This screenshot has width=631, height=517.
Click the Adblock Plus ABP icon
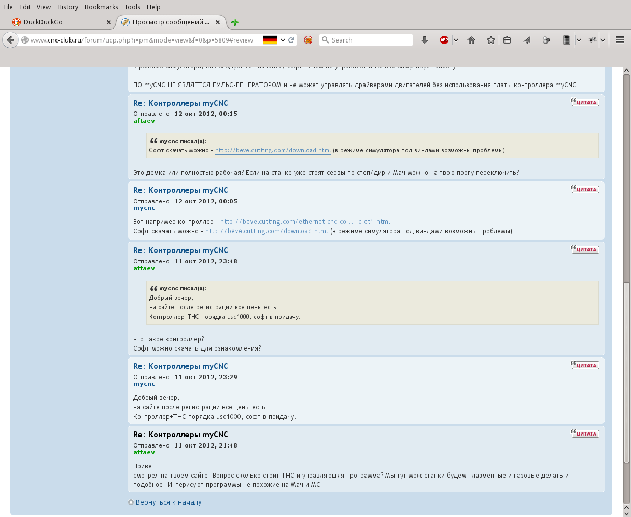coord(444,40)
